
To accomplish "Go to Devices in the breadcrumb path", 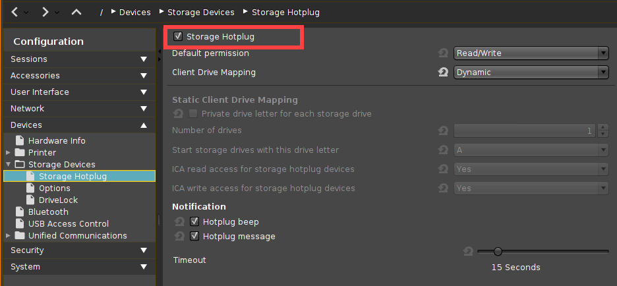I will [x=134, y=12].
